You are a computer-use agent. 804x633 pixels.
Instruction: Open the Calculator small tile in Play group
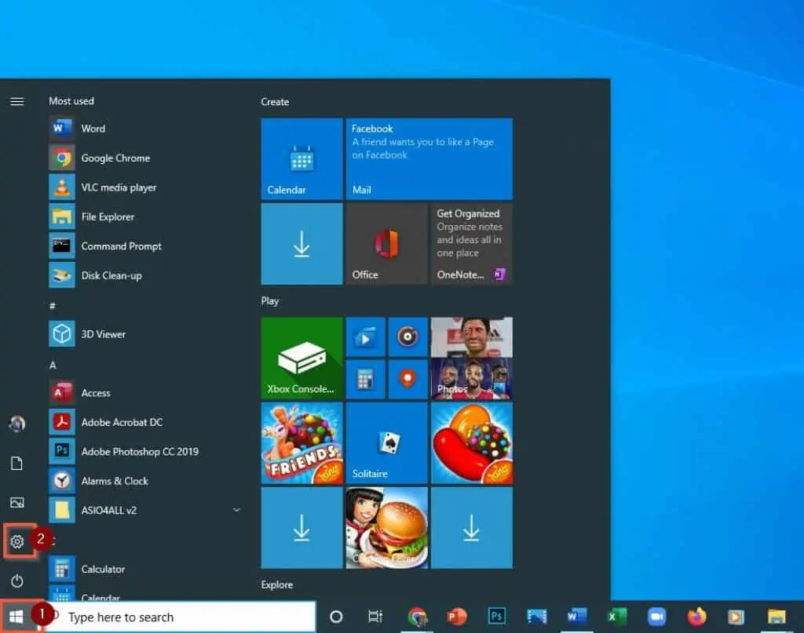365,379
